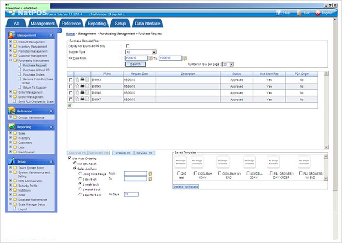
Task: Open Purchase Orders in sidebar
Action: click(x=34, y=74)
